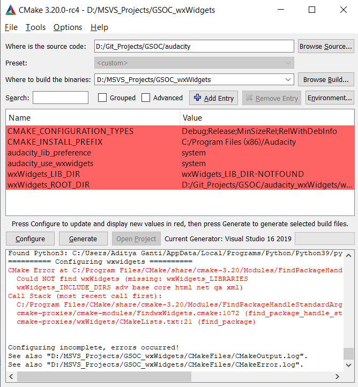The height and width of the screenshot is (387, 358).
Task: Close the CMake window
Action: click(343, 10)
